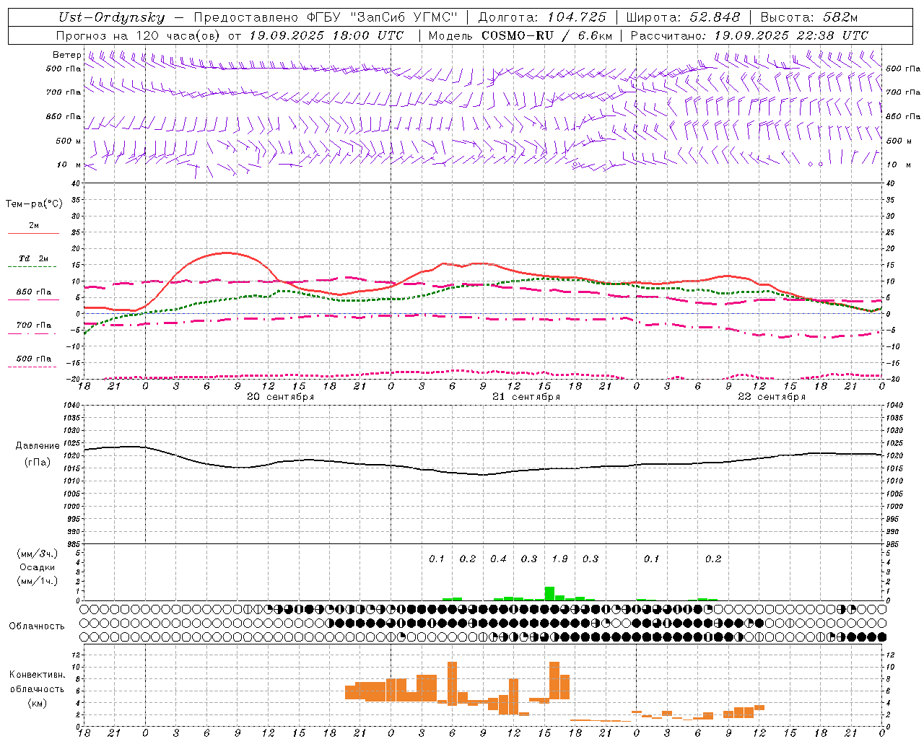Click the Ветер wind panel label

pyautogui.click(x=66, y=55)
